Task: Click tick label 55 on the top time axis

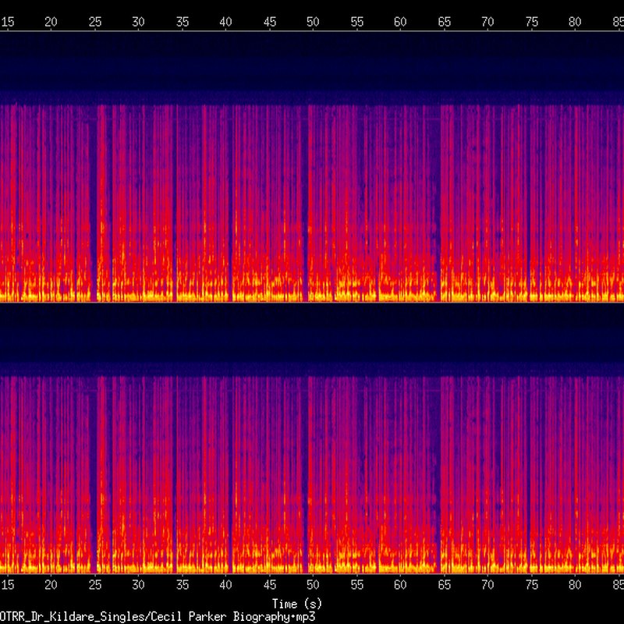Action: pos(357,22)
